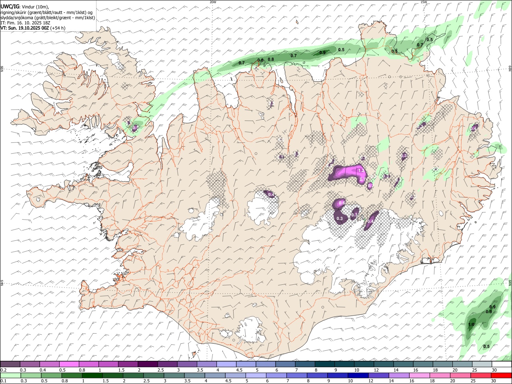Screen dimensions: 512x384
Task: Click the UWC/IG title text
Action: click(10, 6)
